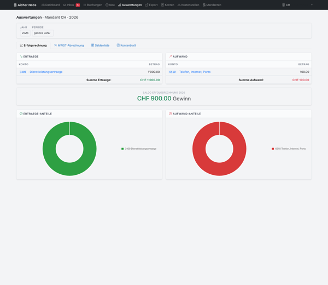
Task: Select the Erfolgsrechnung tab
Action: (x=33, y=45)
